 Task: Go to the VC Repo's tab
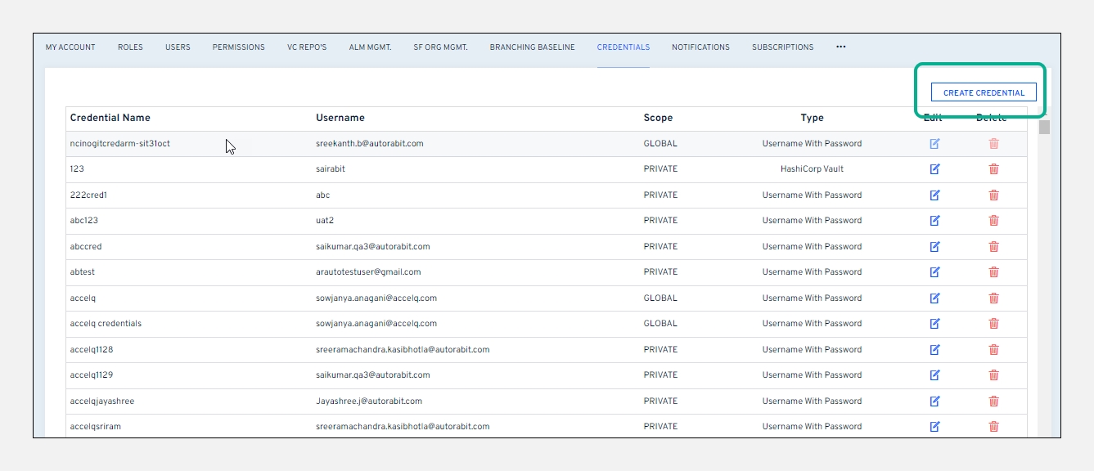(x=307, y=47)
